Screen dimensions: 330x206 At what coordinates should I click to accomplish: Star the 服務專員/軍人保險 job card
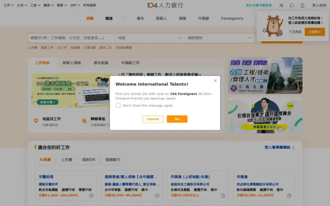[157, 196]
